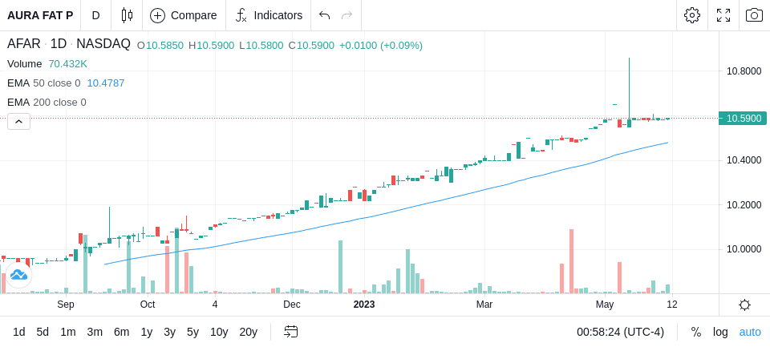The width and height of the screenshot is (770, 347).
Task: Click the Sep label on time axis
Action: [x=66, y=305]
